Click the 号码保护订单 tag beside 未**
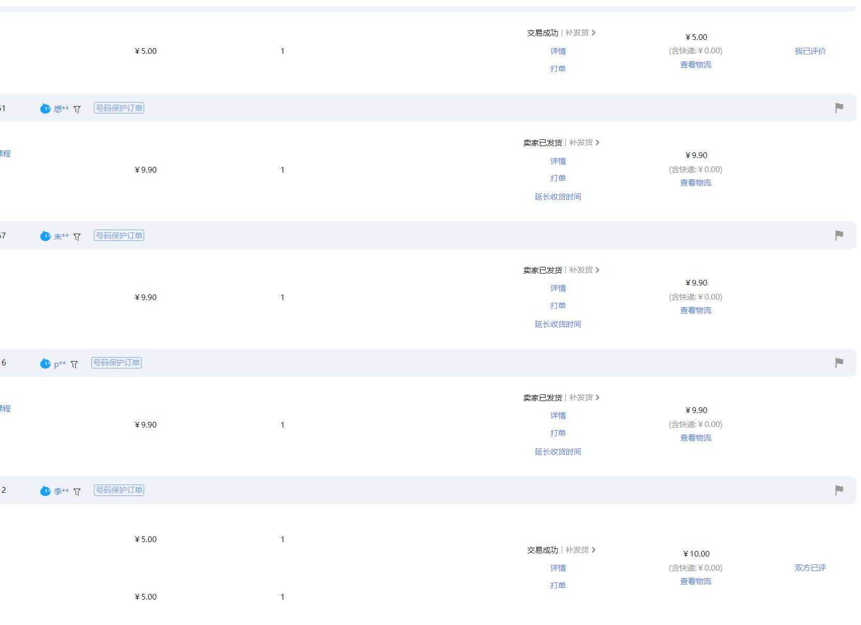 pos(119,235)
